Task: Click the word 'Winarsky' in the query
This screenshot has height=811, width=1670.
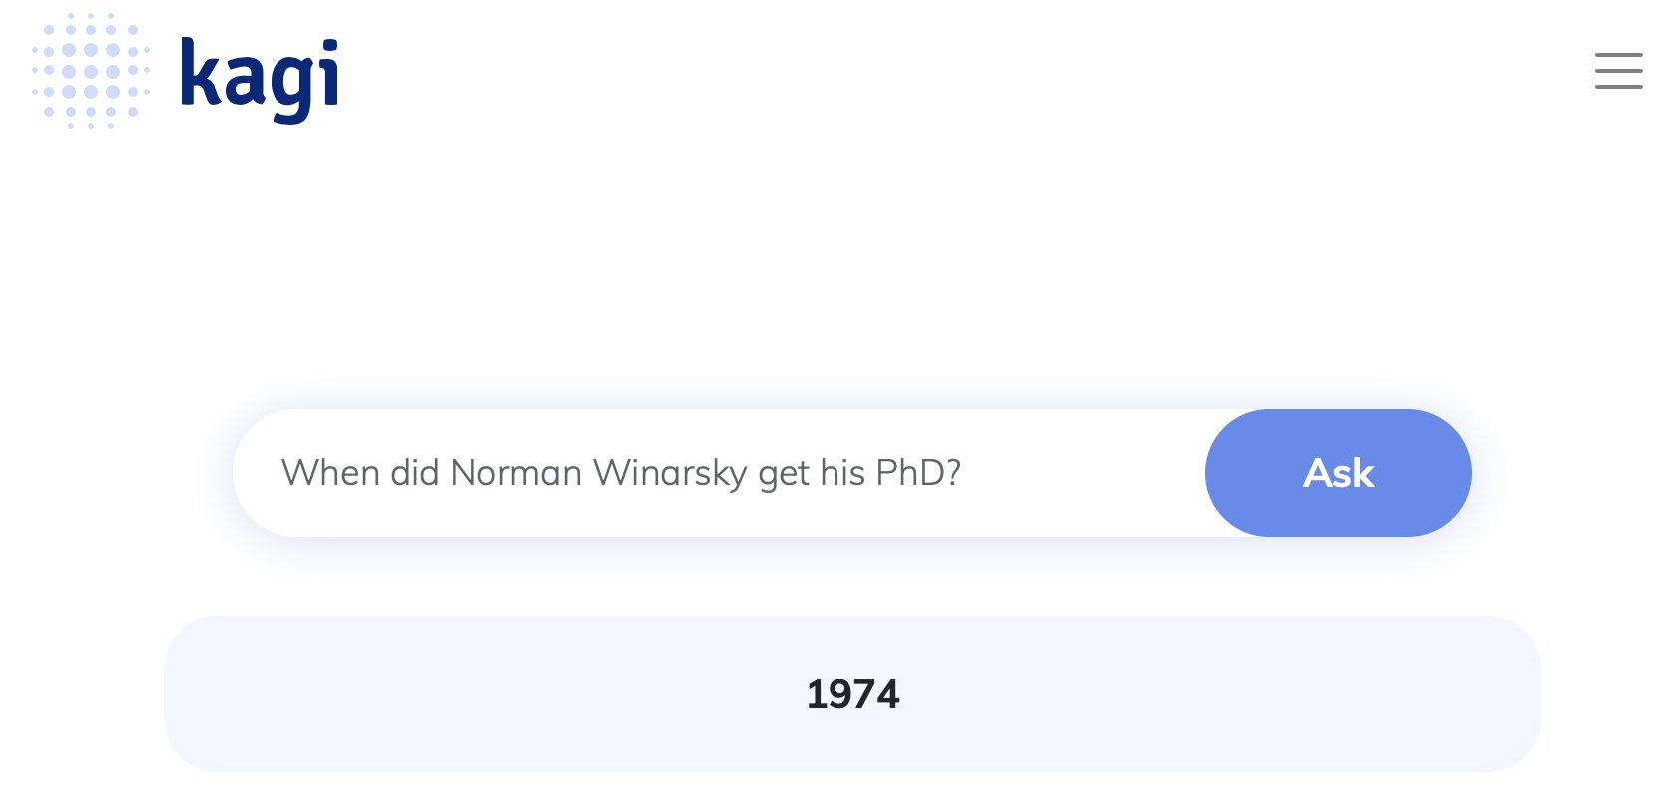Action: coord(670,474)
